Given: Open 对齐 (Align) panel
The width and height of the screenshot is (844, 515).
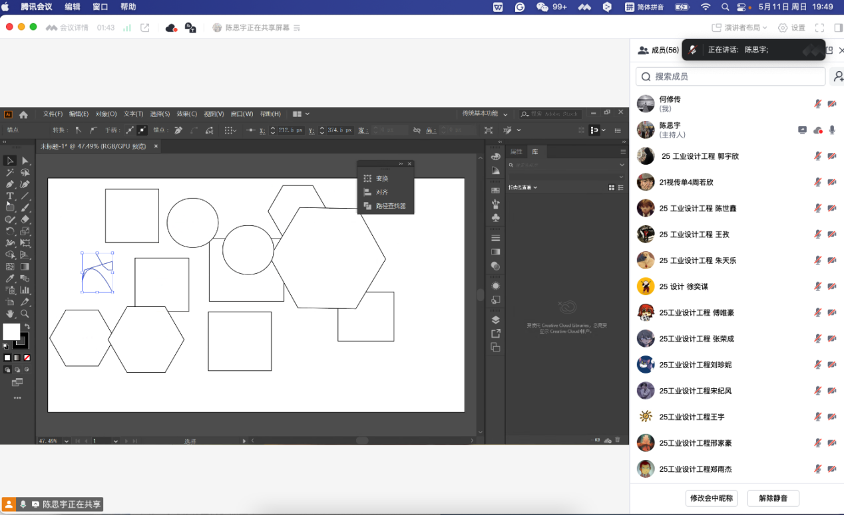Looking at the screenshot, I should pyautogui.click(x=381, y=192).
